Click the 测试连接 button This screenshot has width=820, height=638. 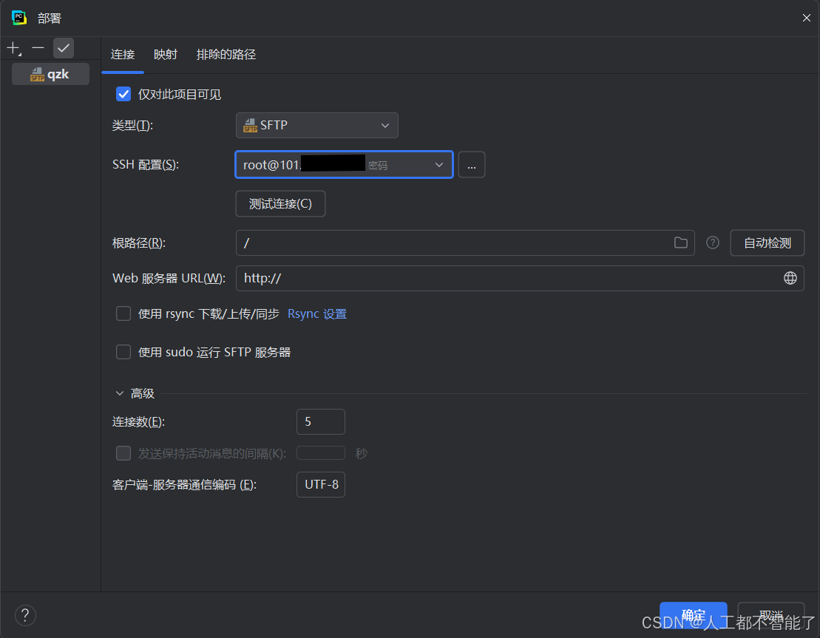click(280, 203)
